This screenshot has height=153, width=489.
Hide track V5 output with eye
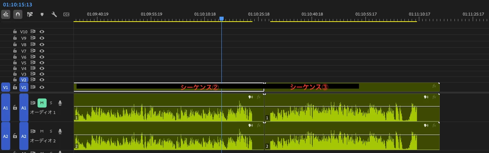42,62
